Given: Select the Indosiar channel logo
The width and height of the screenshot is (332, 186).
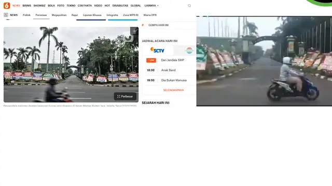Looking at the screenshot, I should pos(189,51).
